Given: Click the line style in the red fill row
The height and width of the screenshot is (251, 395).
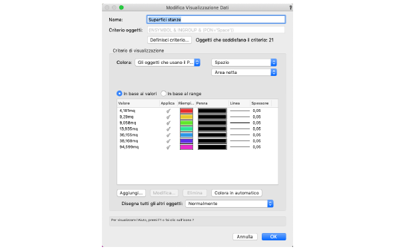Looking at the screenshot, I should (240, 111).
